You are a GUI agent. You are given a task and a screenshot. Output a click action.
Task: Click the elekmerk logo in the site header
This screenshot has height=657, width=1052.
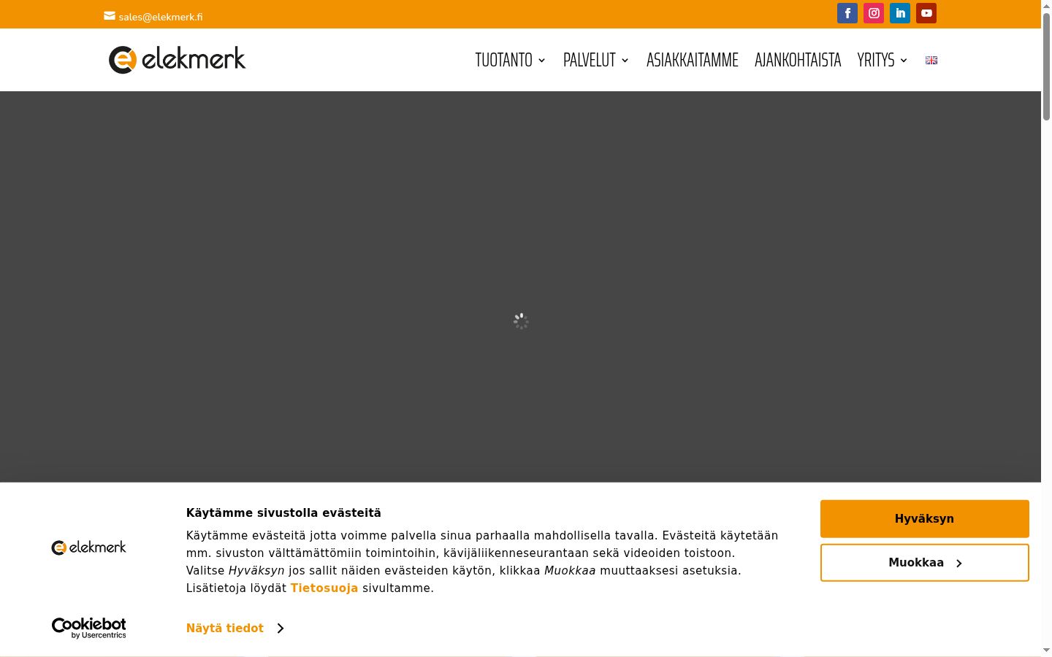[x=178, y=59]
